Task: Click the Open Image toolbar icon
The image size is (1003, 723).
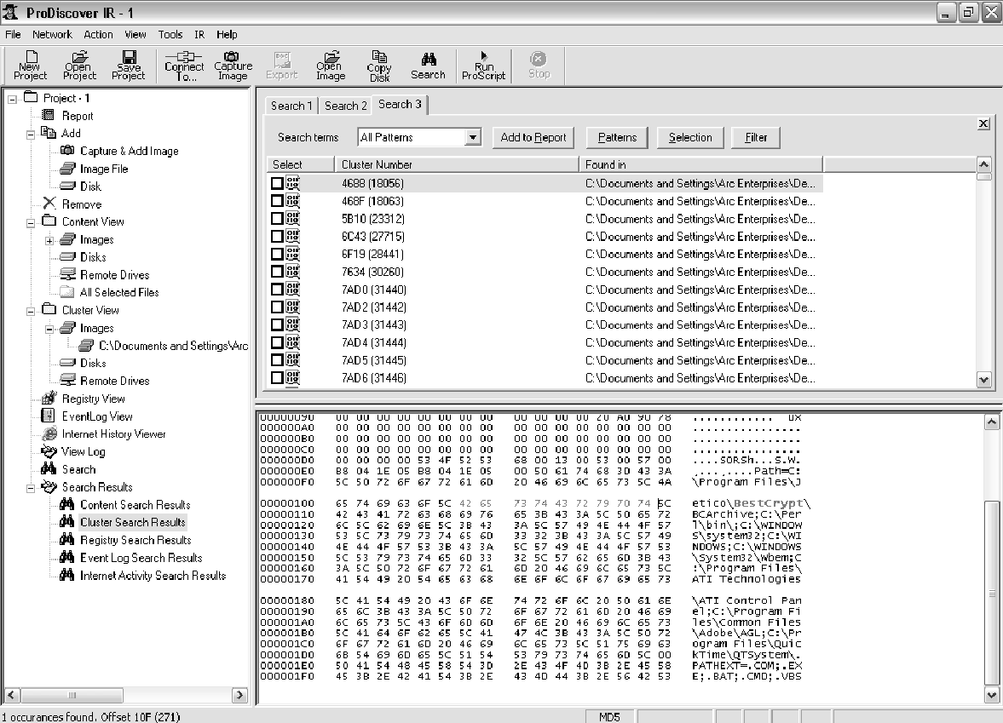Action: click(330, 66)
